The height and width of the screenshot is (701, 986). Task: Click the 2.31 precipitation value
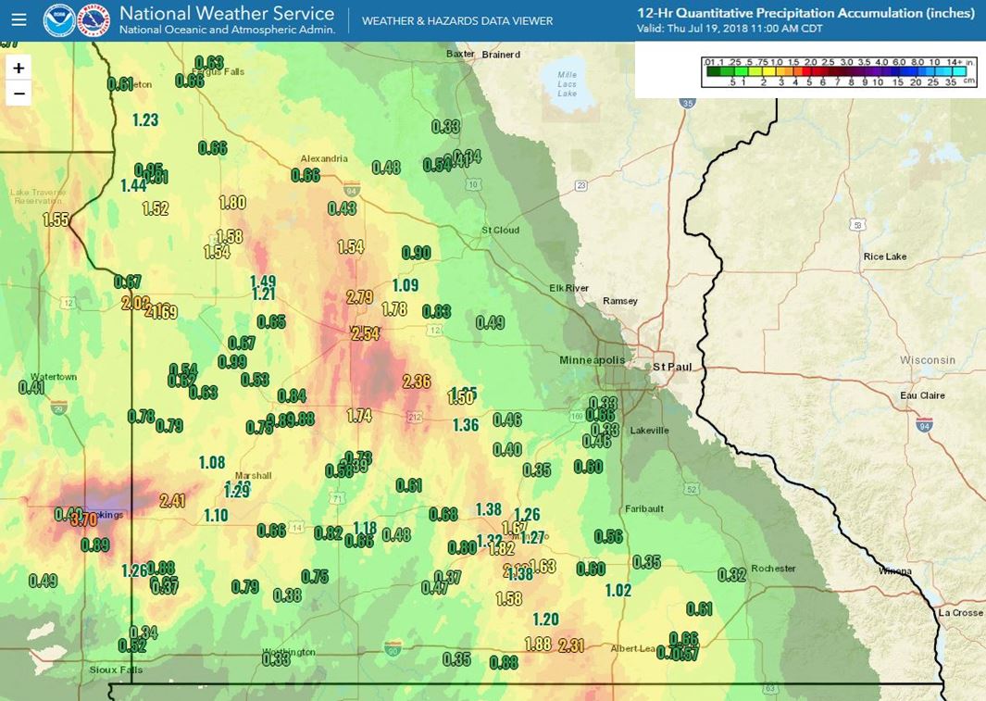pos(571,645)
